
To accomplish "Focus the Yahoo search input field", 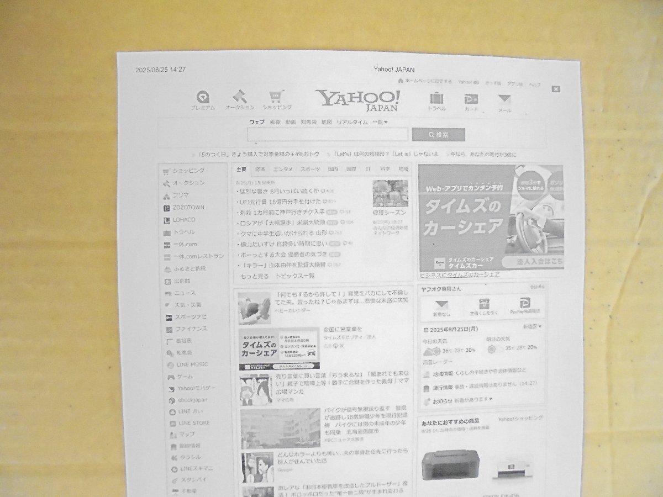I will coord(328,134).
